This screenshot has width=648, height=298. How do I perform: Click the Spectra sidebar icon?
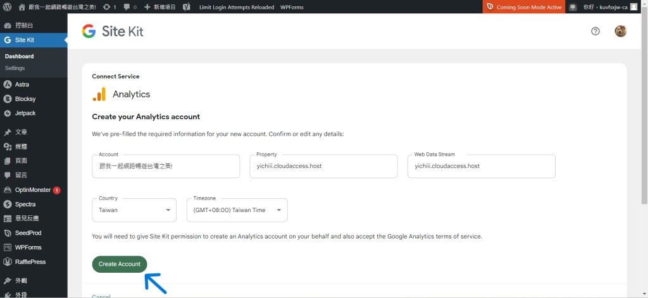pyautogui.click(x=7, y=205)
